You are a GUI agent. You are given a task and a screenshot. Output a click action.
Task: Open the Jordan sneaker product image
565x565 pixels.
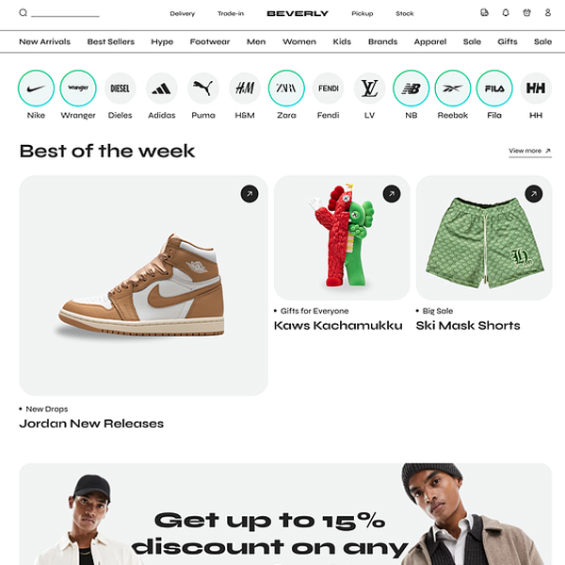[x=143, y=285]
